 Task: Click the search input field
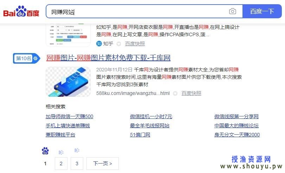coord(138,12)
